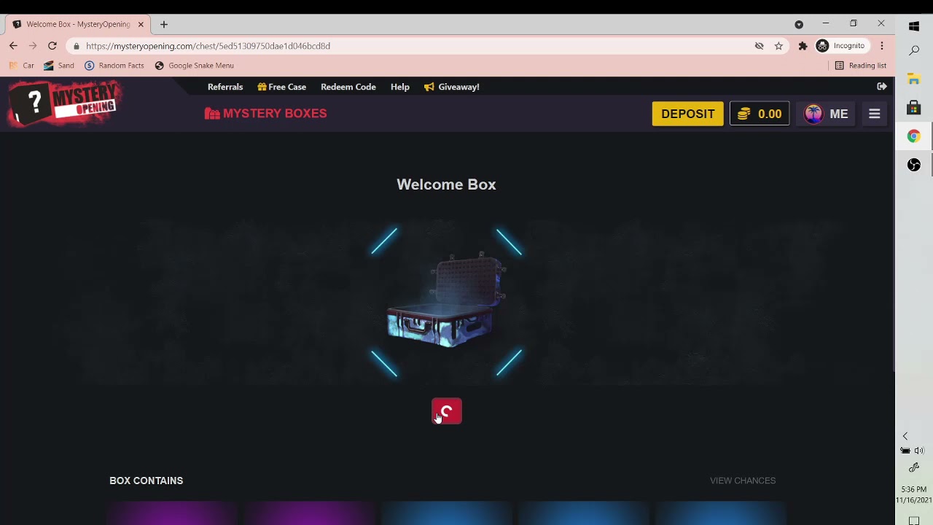Image resolution: width=933 pixels, height=525 pixels.
Task: Open File Explorer from taskbar
Action: [x=914, y=79]
